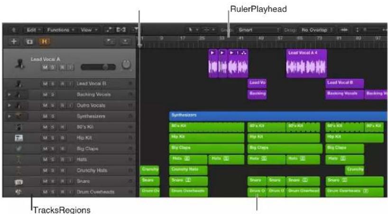Open the Functions menu

pyautogui.click(x=60, y=30)
